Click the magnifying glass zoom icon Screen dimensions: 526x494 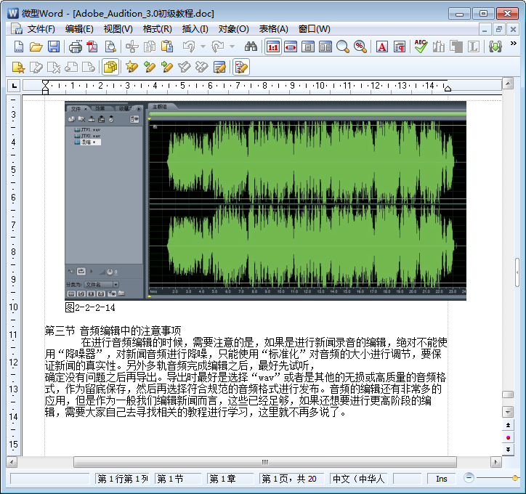click(x=342, y=46)
